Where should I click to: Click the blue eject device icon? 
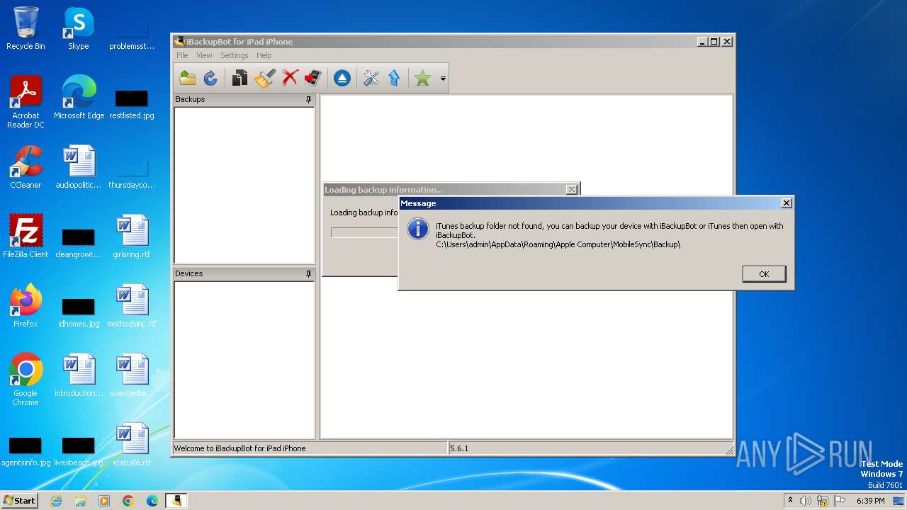coord(342,78)
